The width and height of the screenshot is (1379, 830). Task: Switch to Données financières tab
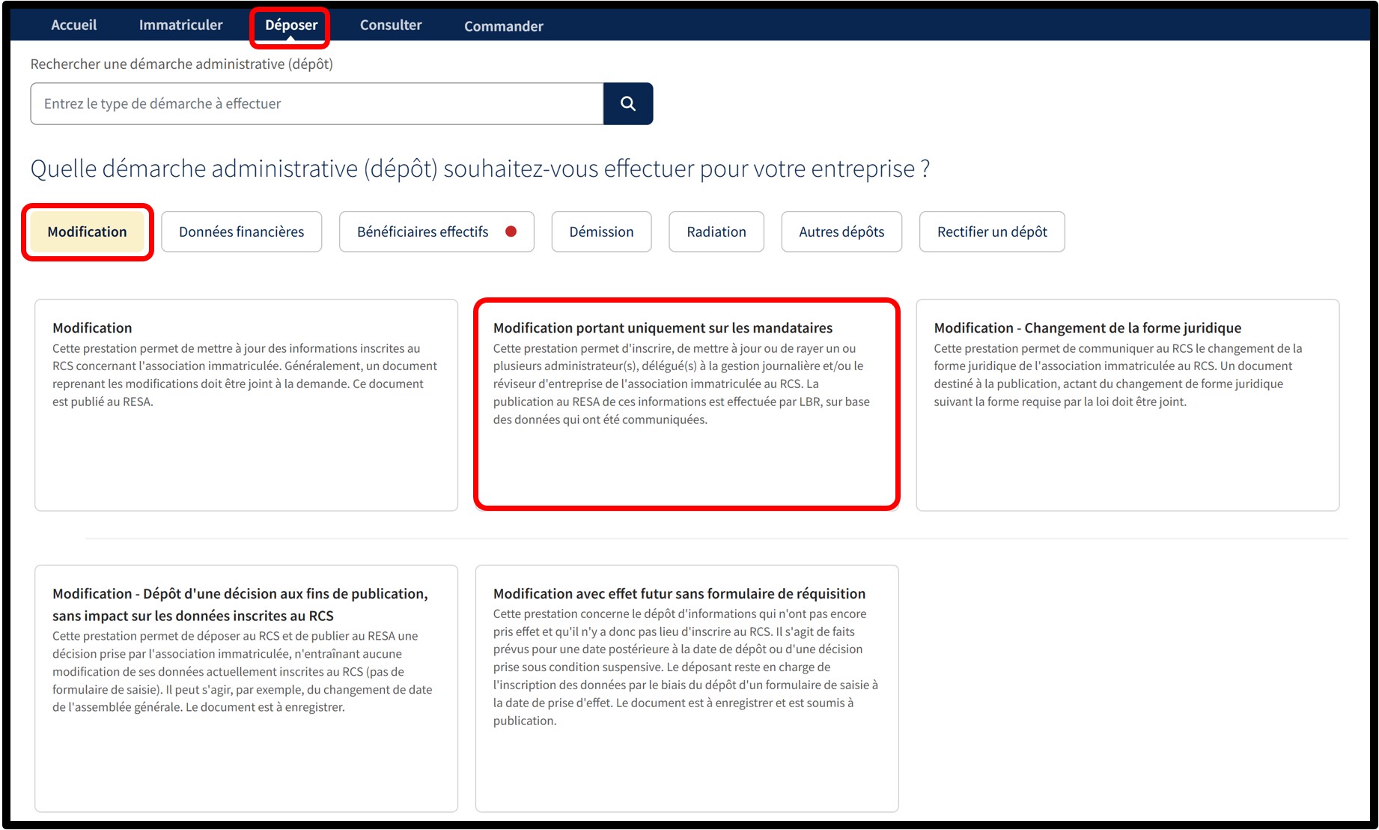pyautogui.click(x=241, y=231)
